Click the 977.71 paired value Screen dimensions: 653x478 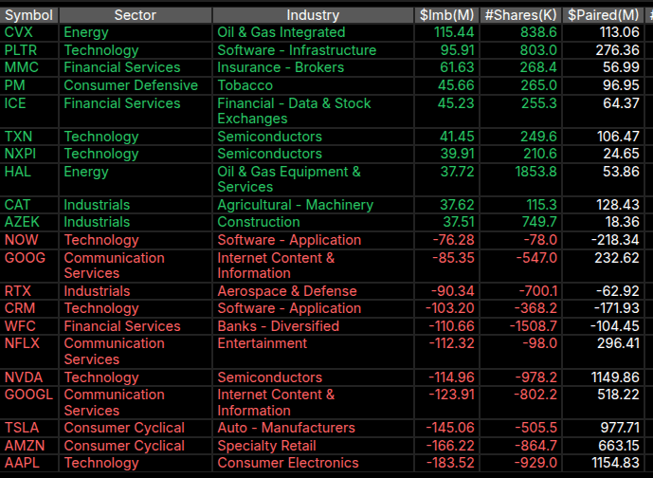620,428
